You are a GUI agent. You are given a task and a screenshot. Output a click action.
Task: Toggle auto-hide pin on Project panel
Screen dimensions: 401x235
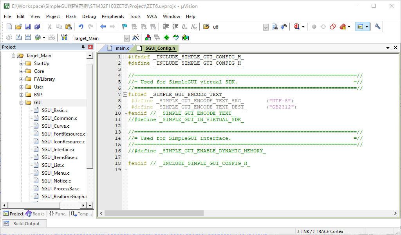click(x=83, y=47)
